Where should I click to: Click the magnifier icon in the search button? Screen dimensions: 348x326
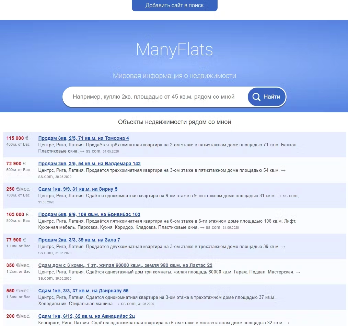256,97
